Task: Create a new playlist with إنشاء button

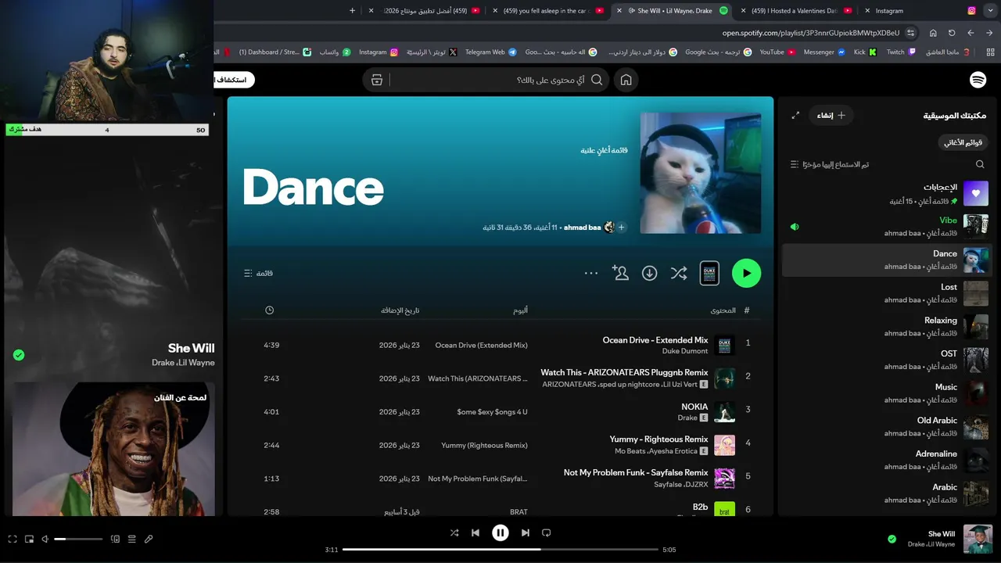Action: [831, 115]
